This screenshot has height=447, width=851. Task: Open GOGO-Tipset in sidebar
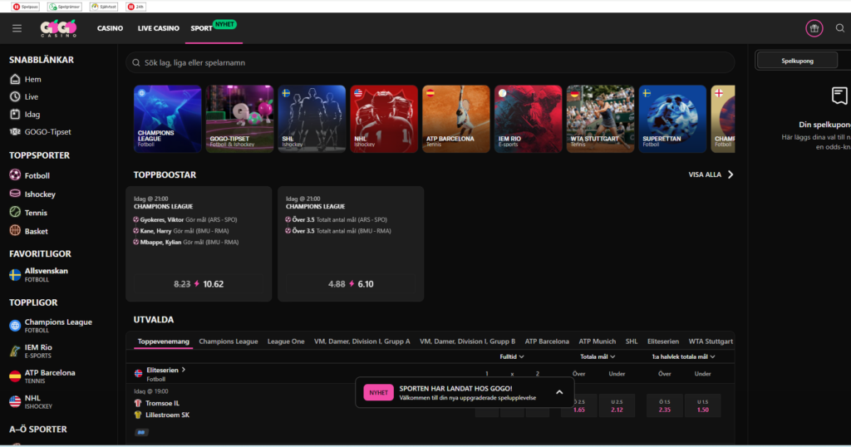pos(40,132)
